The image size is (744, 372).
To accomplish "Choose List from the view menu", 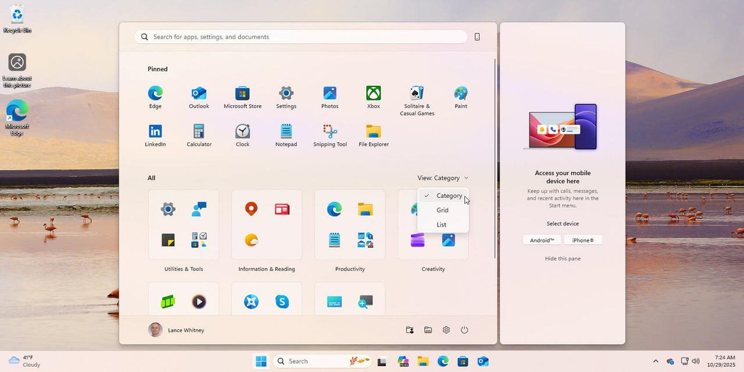I will (x=441, y=225).
